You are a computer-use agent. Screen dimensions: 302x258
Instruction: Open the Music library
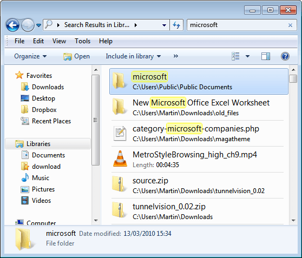pyautogui.click(x=41, y=178)
